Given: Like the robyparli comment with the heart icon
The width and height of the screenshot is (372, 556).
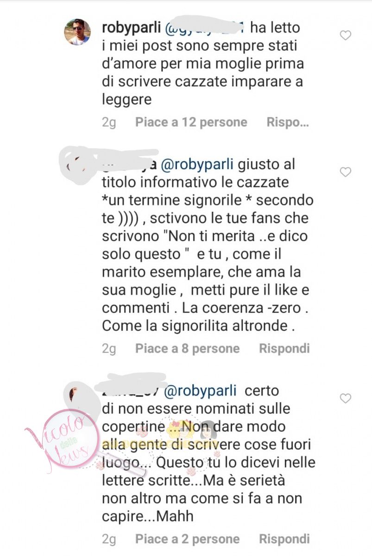Looking at the screenshot, I should click(346, 35).
